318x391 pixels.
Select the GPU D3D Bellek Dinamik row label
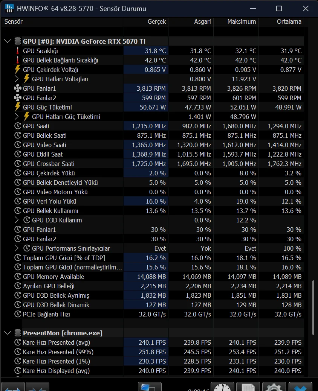[56, 305]
